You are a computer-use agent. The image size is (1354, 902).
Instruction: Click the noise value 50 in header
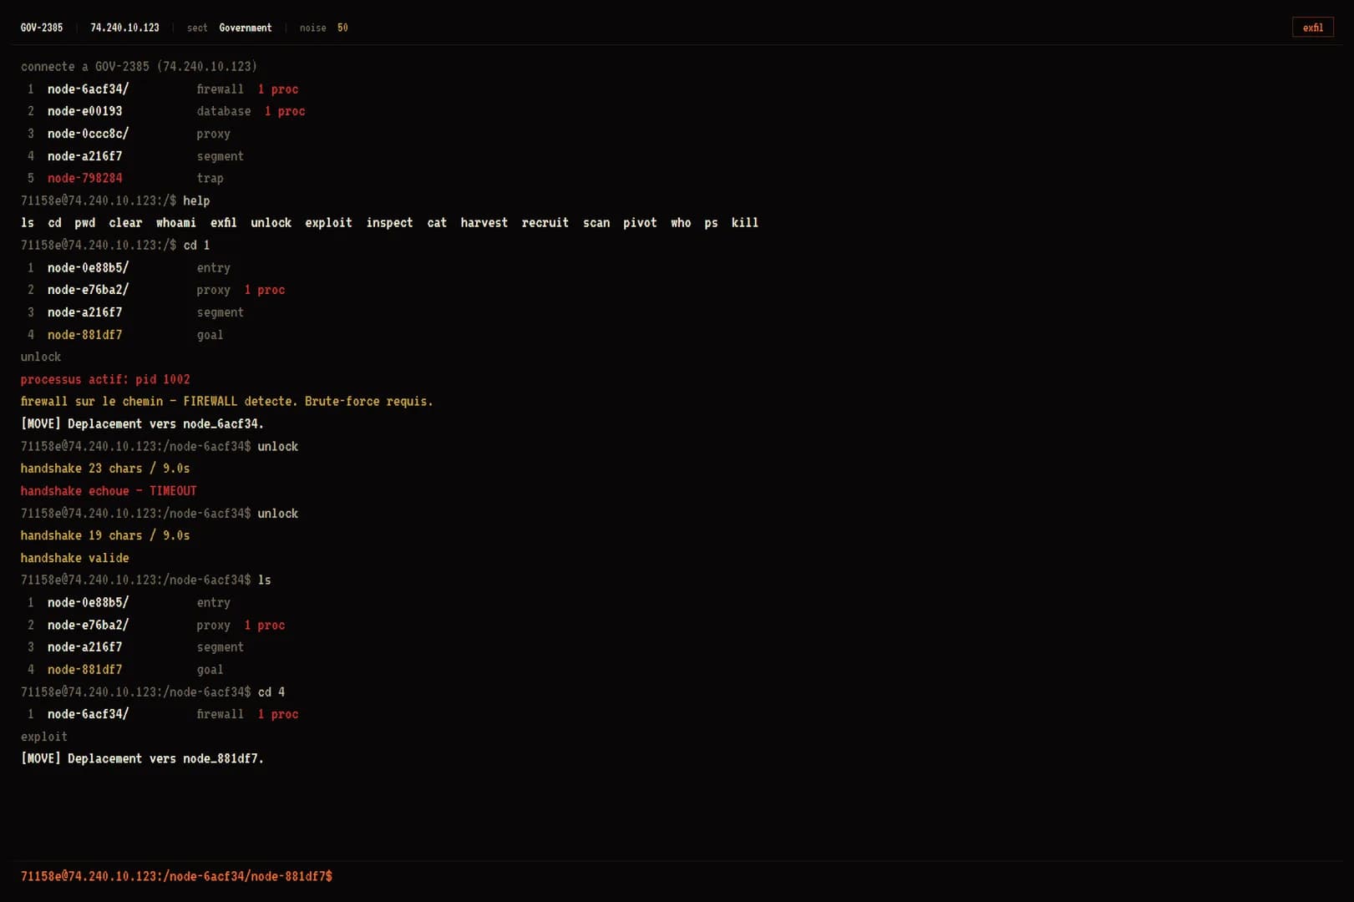coord(342,28)
